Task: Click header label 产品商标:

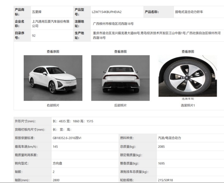Action: click(20, 12)
